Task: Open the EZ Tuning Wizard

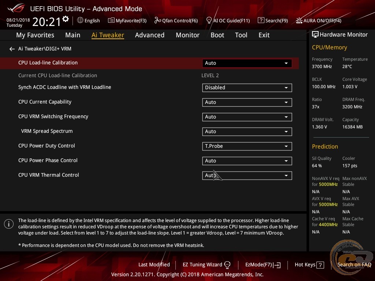Action: (207, 265)
